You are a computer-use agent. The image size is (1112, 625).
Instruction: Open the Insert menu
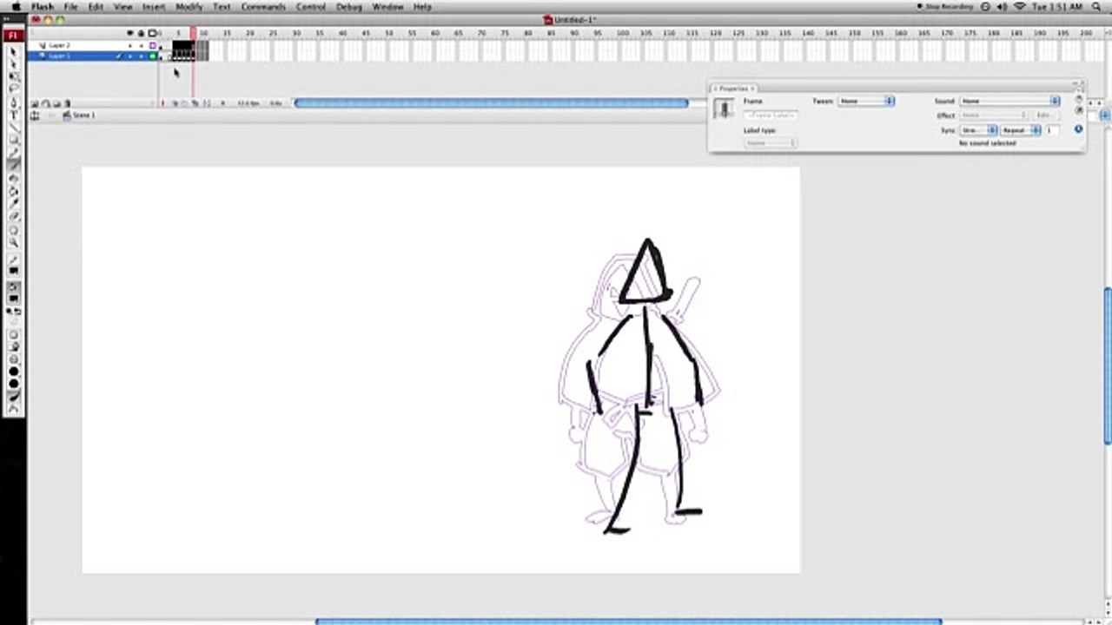tap(154, 6)
